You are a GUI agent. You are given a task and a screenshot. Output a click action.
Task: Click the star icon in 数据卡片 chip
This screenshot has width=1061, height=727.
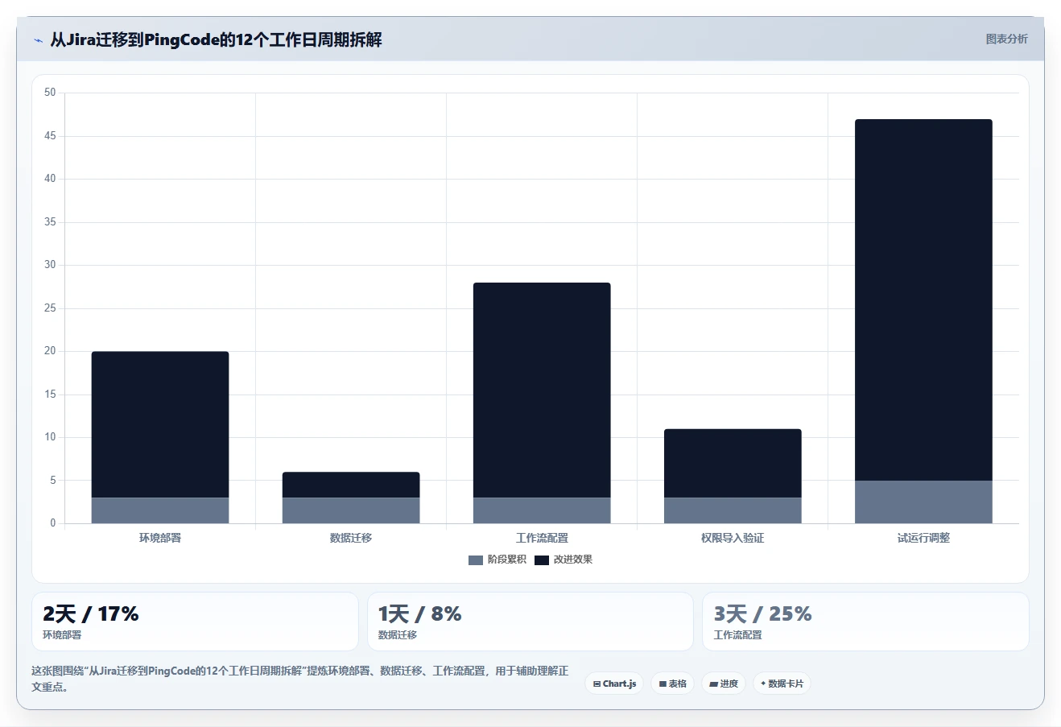point(763,684)
